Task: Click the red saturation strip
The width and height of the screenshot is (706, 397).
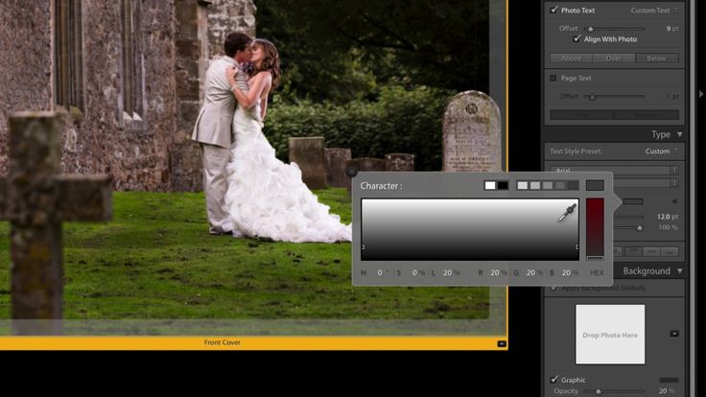Action: pyautogui.click(x=595, y=228)
